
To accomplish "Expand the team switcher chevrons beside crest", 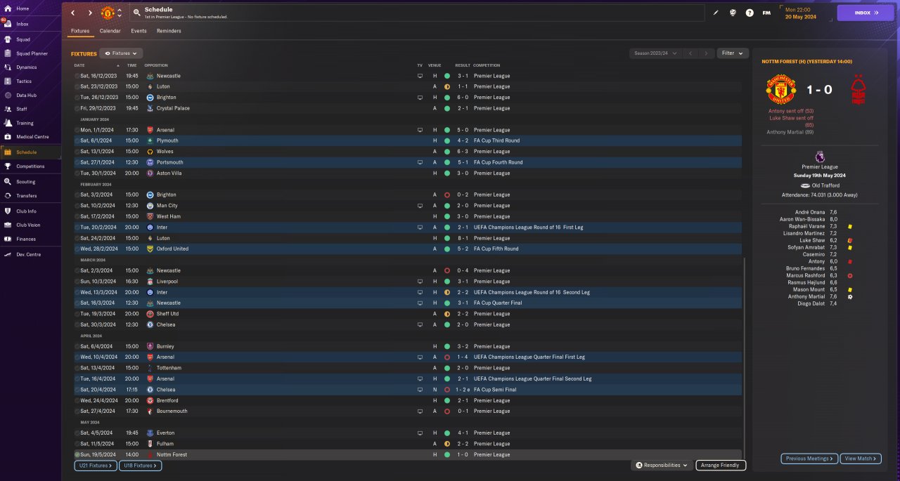I will point(120,13).
